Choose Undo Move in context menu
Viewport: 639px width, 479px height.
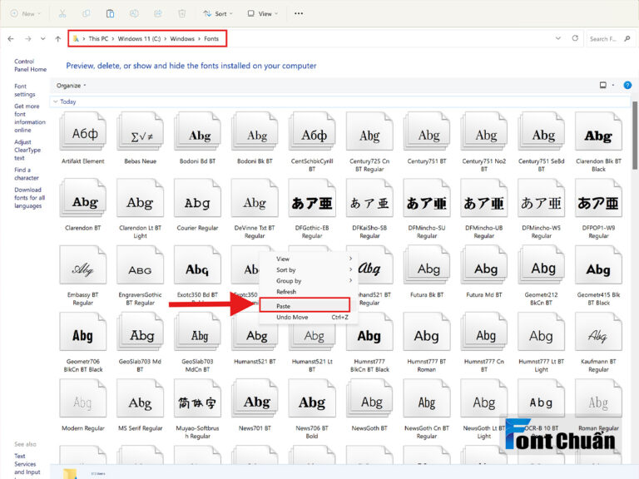292,317
